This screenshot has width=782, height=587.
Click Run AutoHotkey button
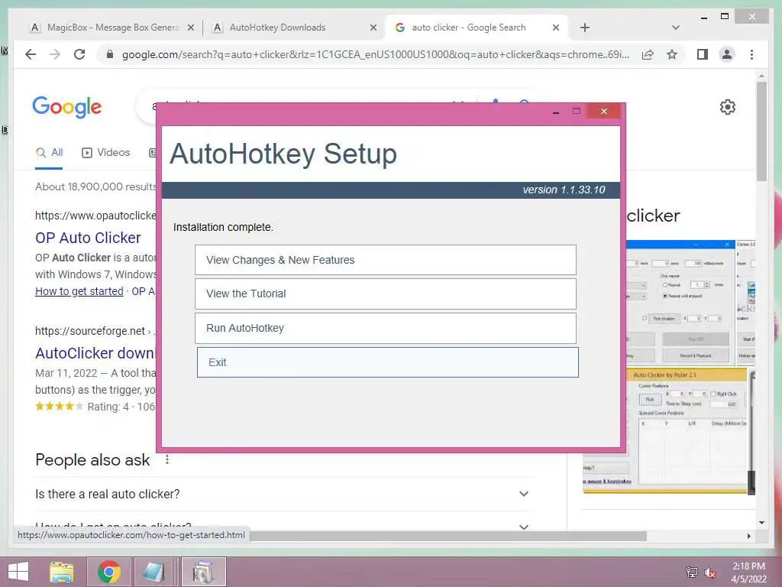tap(386, 328)
